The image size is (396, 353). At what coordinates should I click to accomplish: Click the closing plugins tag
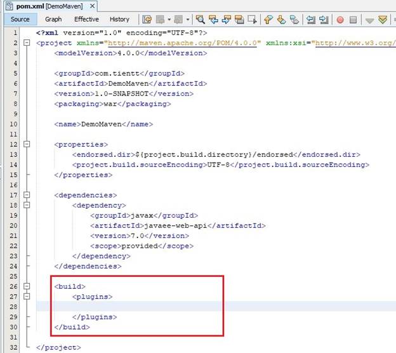tap(95, 317)
